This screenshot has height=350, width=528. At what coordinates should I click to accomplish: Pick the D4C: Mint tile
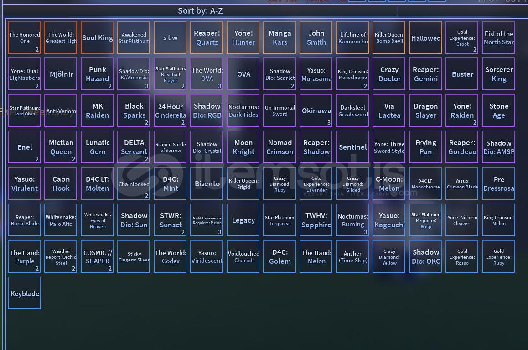(x=170, y=183)
